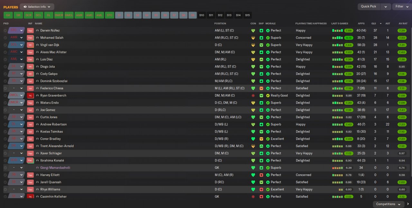
Task: Toggle selection check for Andrew Robertson
Action: (5, 124)
